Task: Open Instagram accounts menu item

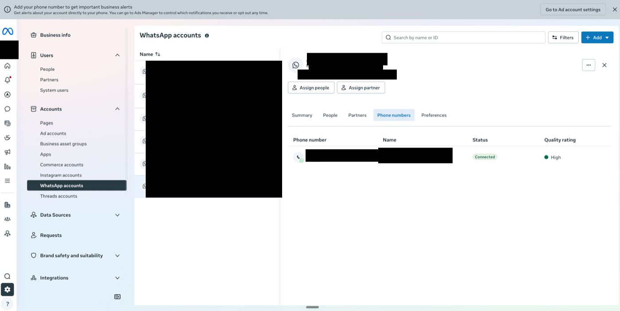Action: (61, 175)
